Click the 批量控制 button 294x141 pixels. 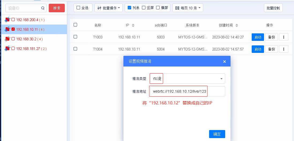[x=273, y=8]
